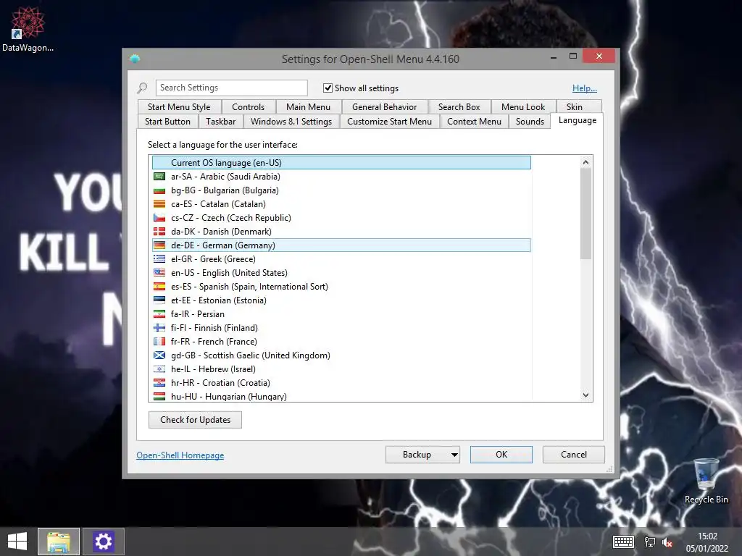Click the Saudi Arabia flag icon
742x556 pixels.
pos(159,177)
